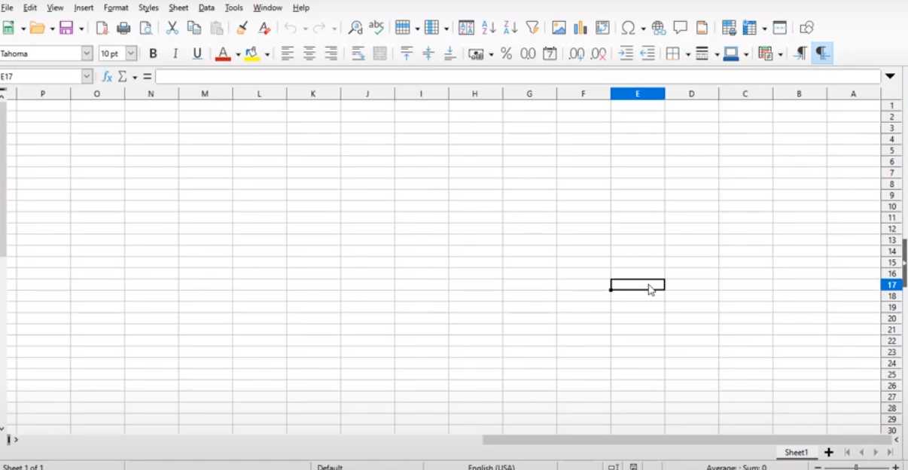Open the font color dropdown arrow
The height and width of the screenshot is (470, 908).
coord(238,54)
